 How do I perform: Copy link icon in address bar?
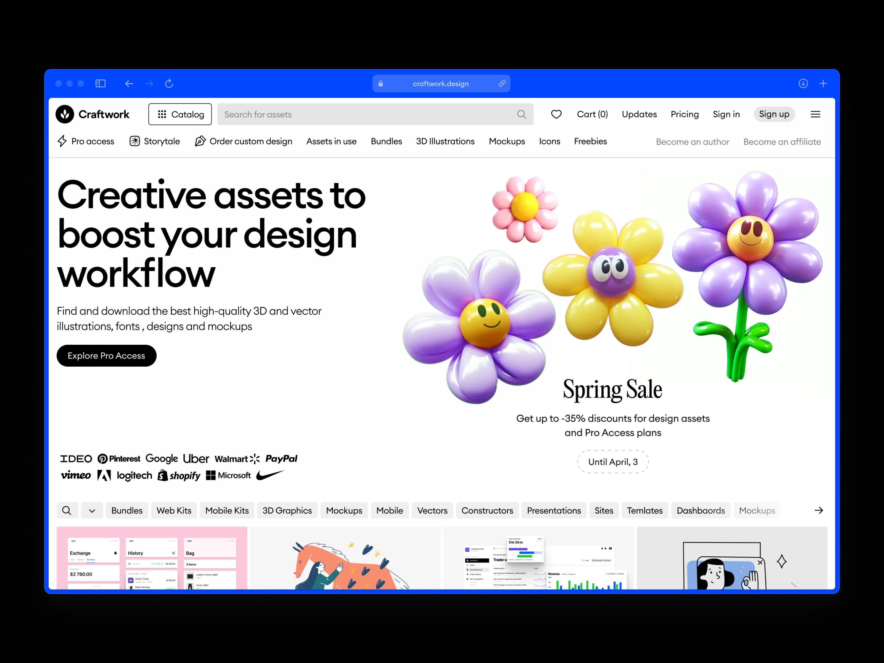click(502, 83)
